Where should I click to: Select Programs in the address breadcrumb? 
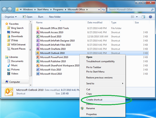point(58,9)
